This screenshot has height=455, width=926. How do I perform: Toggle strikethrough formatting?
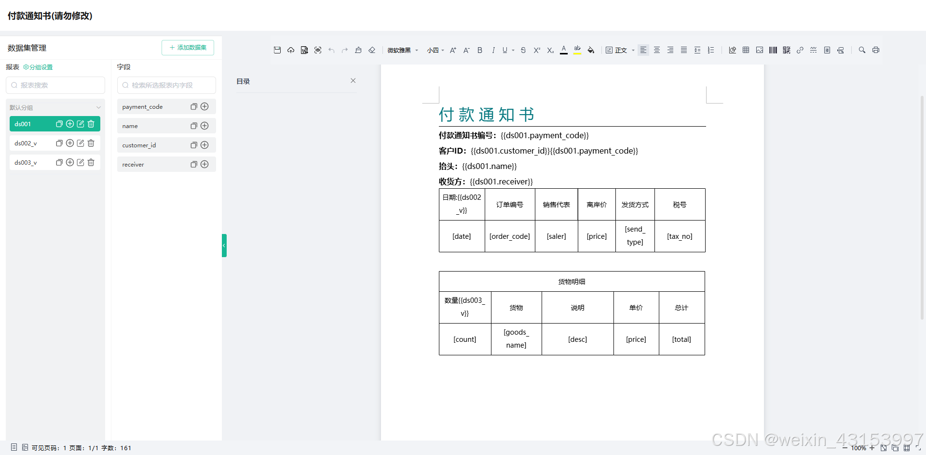pyautogui.click(x=523, y=50)
